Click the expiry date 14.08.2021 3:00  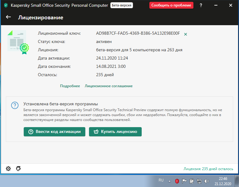click(111, 66)
